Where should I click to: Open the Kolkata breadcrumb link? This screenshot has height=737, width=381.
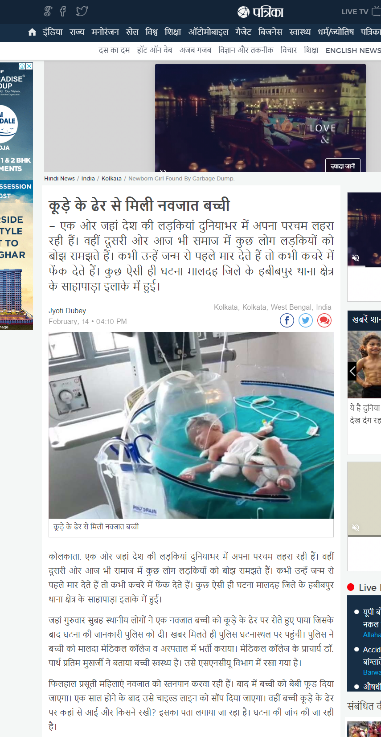[x=111, y=178]
